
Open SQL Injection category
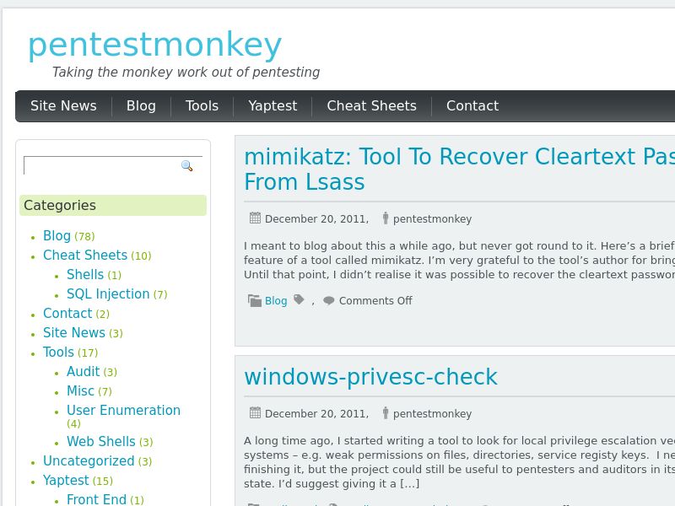[x=108, y=294]
